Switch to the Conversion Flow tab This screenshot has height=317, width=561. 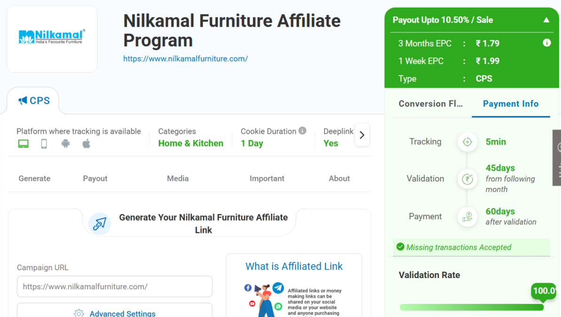[431, 104]
